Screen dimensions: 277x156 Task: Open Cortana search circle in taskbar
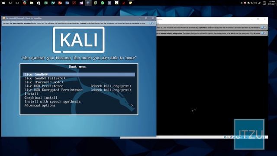coord(10,3)
